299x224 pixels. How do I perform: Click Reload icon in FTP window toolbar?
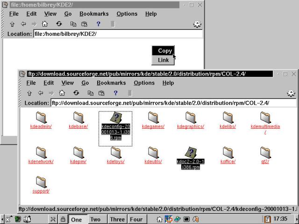click(x=76, y=93)
